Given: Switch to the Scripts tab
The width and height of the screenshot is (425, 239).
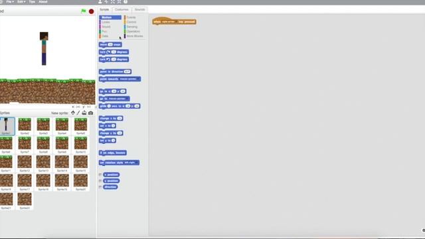Looking at the screenshot, I should pos(104,9).
